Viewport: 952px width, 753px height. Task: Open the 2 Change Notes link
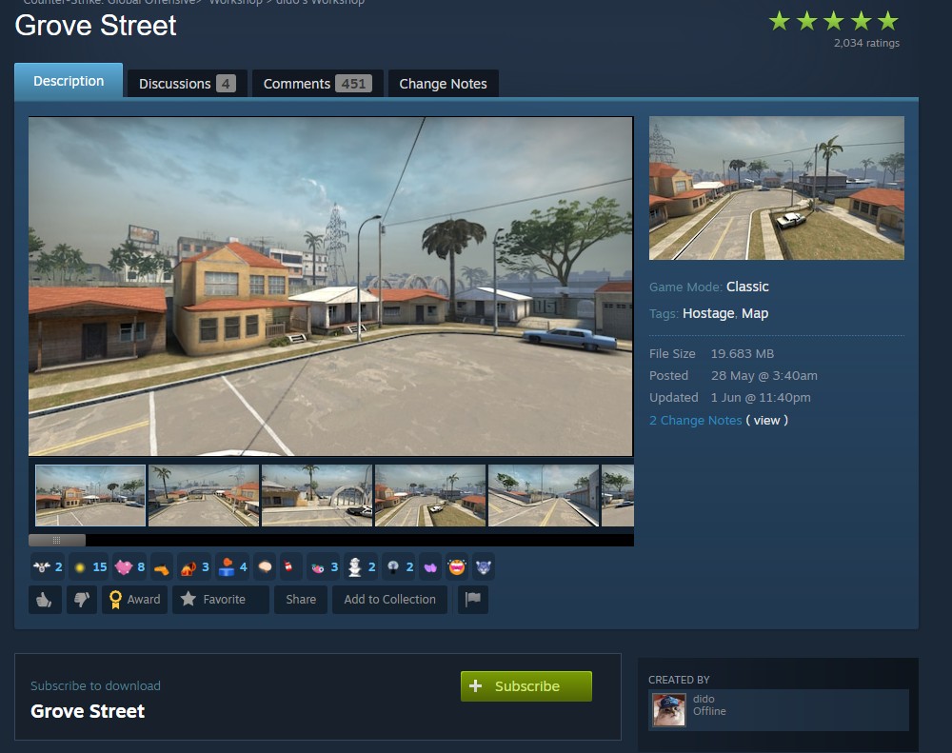tap(695, 421)
